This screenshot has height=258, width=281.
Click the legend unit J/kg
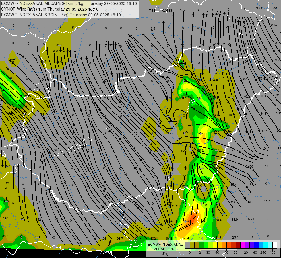point(165,254)
